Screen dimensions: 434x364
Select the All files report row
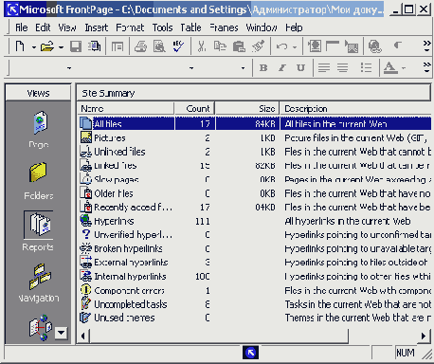click(x=255, y=123)
